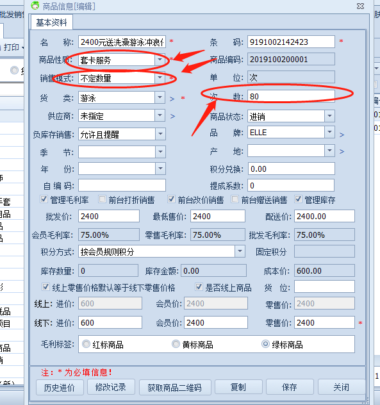Select the 红标商品 radio button
380x405 pixels.
(86, 344)
